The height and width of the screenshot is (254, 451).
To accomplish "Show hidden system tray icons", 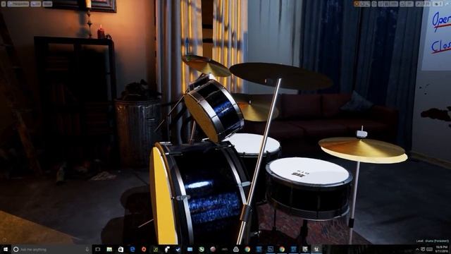I will click(417, 249).
